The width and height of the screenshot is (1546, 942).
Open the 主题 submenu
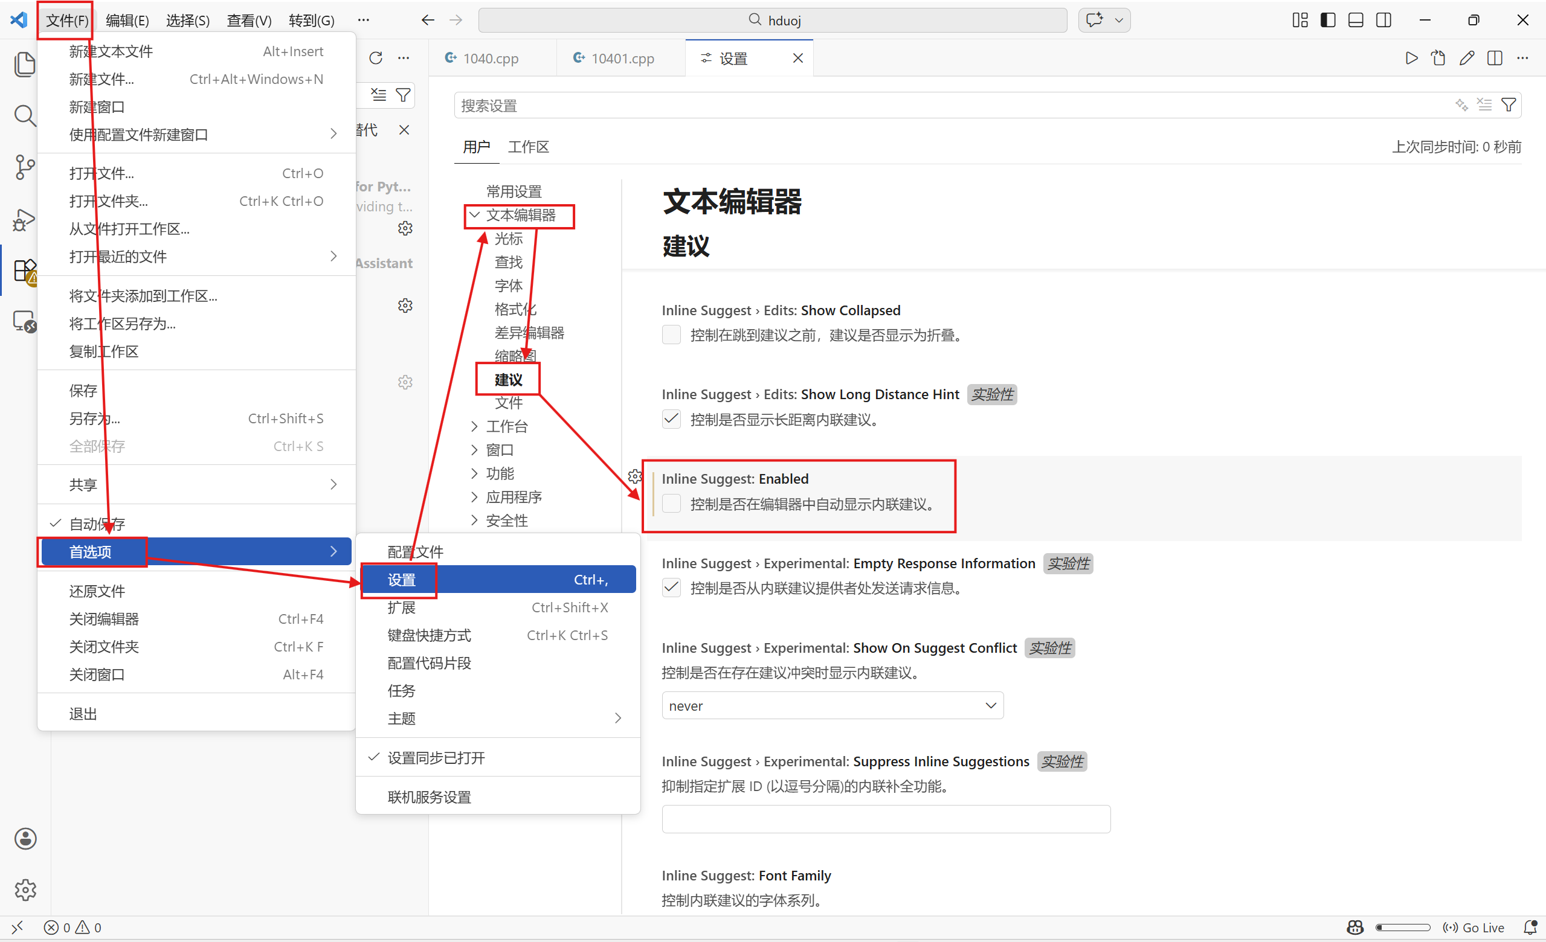pyautogui.click(x=498, y=718)
